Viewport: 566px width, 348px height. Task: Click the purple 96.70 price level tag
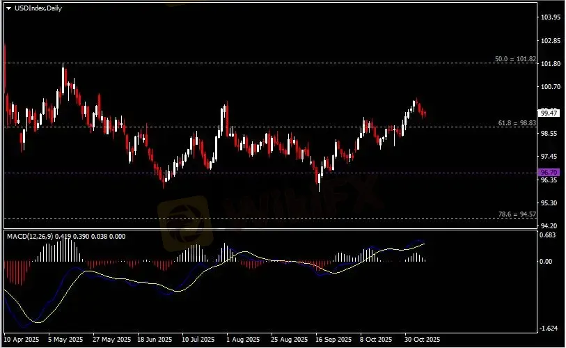549,172
